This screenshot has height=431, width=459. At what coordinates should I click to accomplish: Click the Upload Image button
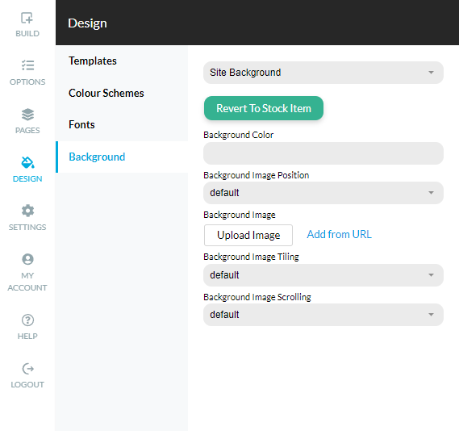pyautogui.click(x=248, y=235)
